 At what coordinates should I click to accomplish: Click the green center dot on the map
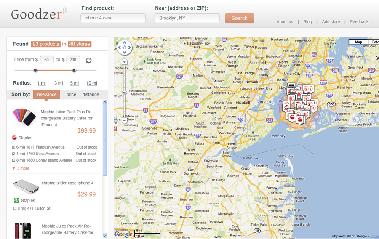tap(300, 99)
